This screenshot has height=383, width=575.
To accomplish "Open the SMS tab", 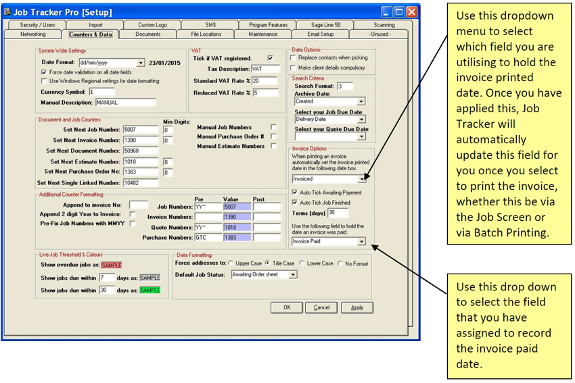I will pos(210,25).
